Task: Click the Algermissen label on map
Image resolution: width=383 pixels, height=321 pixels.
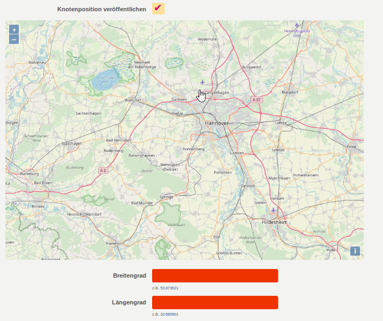Action: pos(279,178)
